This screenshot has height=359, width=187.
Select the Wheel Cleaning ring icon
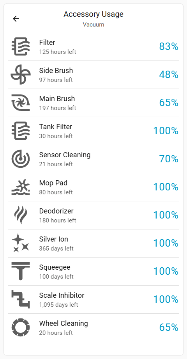21,327
